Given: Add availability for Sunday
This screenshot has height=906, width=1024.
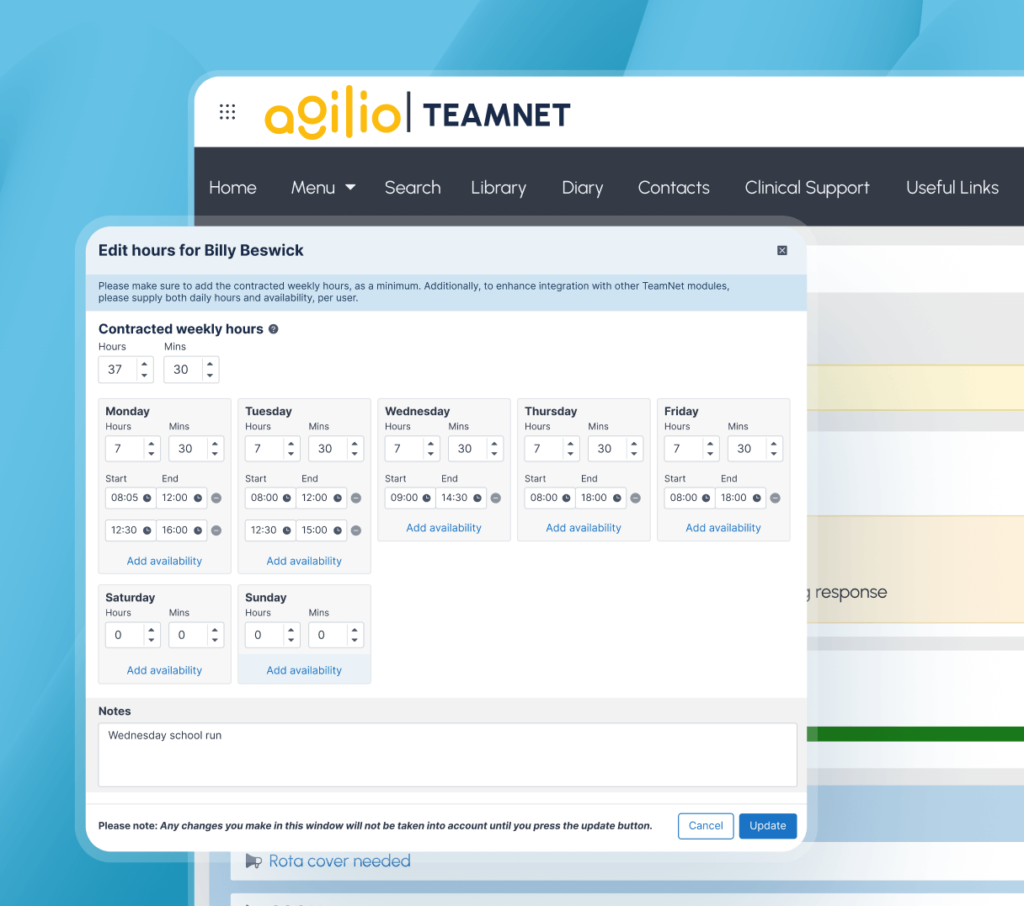Looking at the screenshot, I should (304, 670).
